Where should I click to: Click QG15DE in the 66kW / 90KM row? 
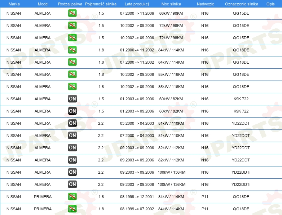pos(241,13)
